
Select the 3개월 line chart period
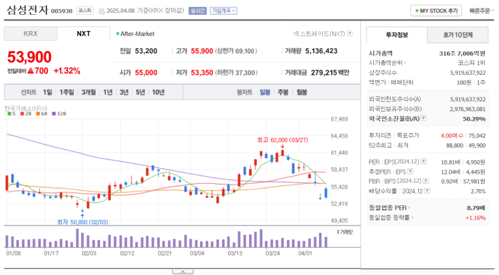tap(88, 92)
